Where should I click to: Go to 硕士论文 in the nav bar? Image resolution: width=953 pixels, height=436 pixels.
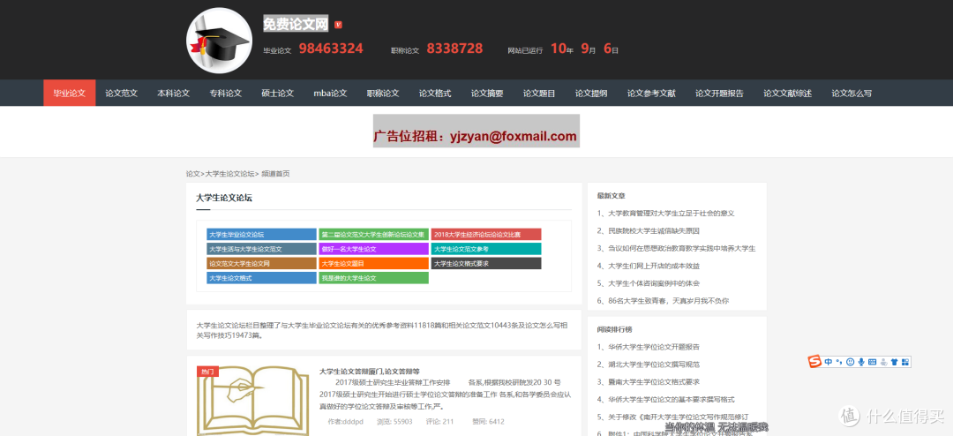[x=278, y=93]
